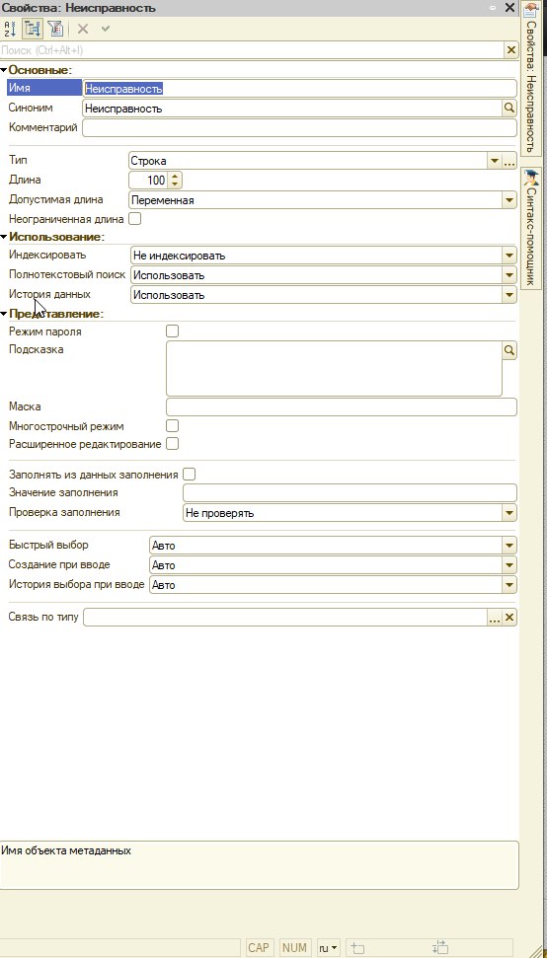Open the Проверка заполнения dropdown
Viewport: 547px width, 958px height.
point(509,513)
